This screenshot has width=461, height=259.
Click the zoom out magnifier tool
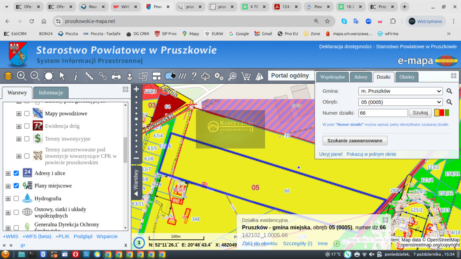tap(35, 76)
